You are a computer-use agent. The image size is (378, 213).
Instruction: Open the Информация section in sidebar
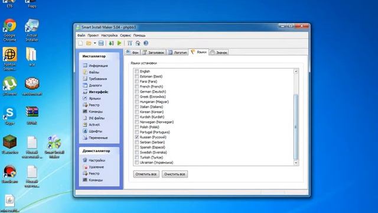point(96,66)
